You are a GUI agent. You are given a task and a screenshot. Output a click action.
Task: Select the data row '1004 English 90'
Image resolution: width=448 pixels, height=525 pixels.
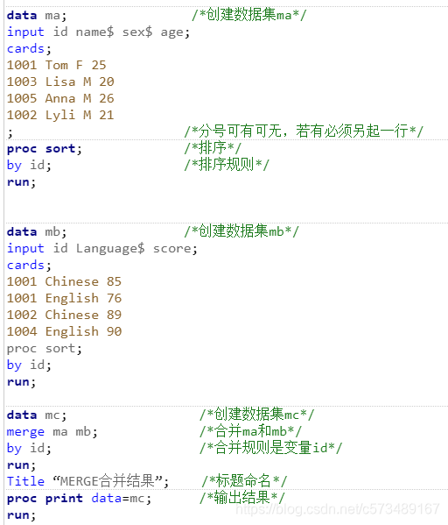tap(64, 332)
